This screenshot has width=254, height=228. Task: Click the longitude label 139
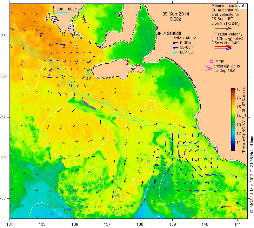(x=172, y=225)
